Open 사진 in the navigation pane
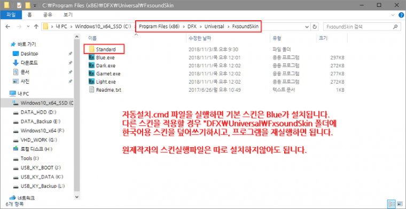406x209 pixels. point(25,81)
